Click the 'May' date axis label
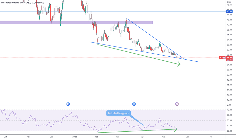 [x=164, y=137]
